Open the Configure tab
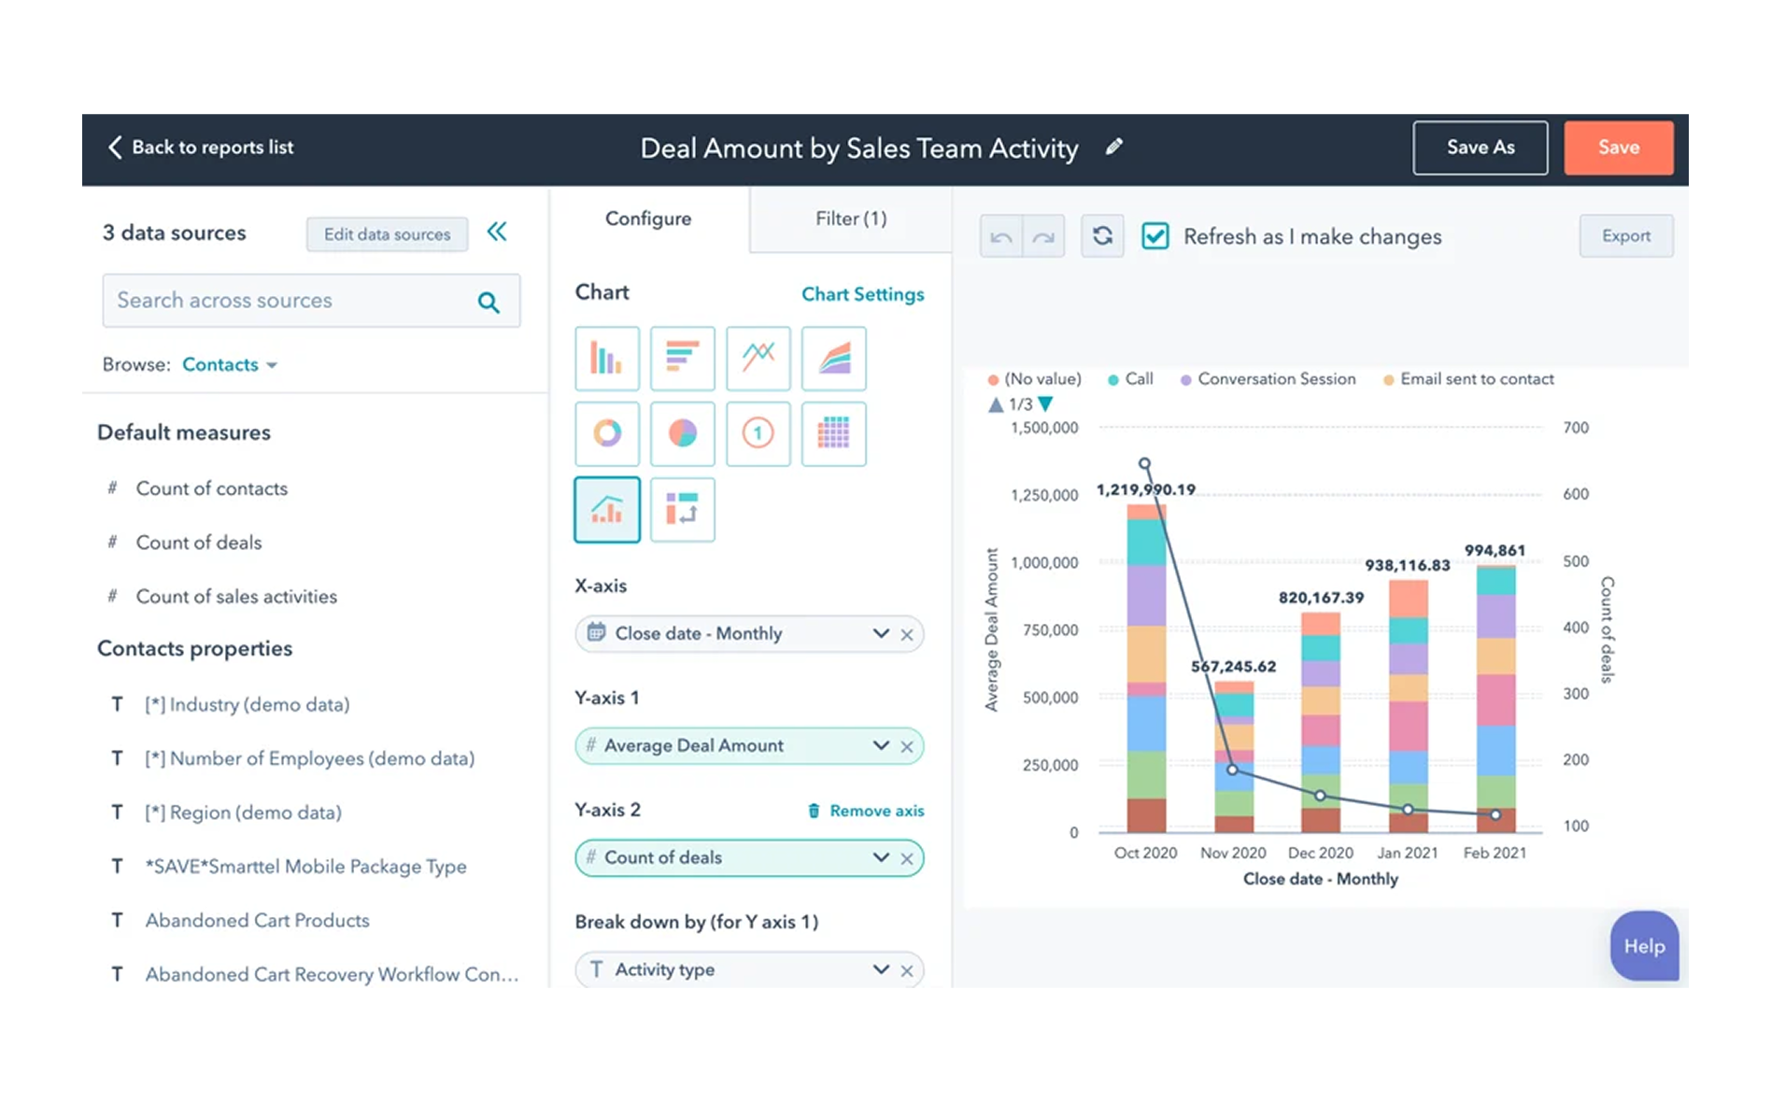1771x1102 pixels. [x=648, y=219]
